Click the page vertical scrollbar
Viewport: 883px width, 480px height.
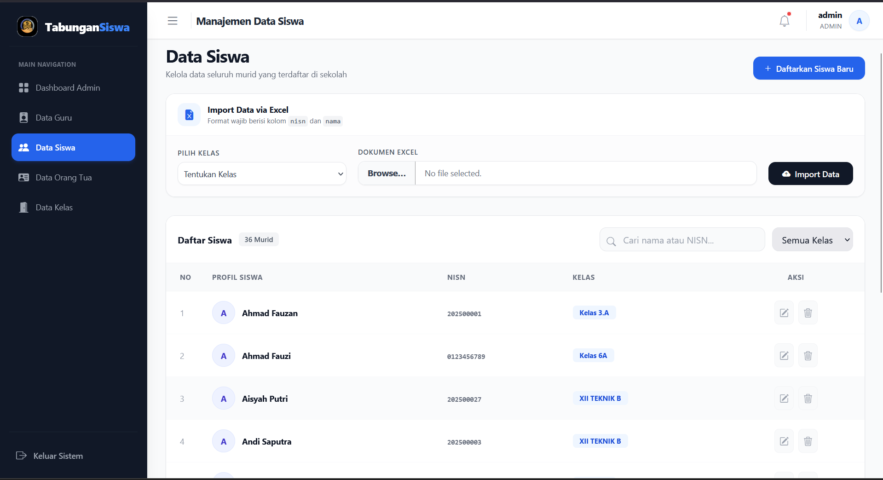pyautogui.click(x=881, y=173)
